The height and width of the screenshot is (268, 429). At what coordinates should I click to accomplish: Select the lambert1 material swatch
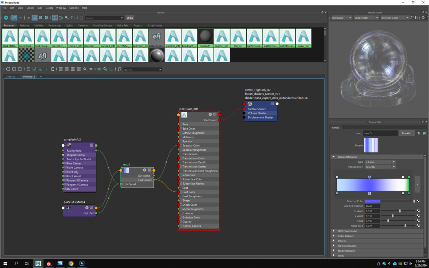click(205, 38)
